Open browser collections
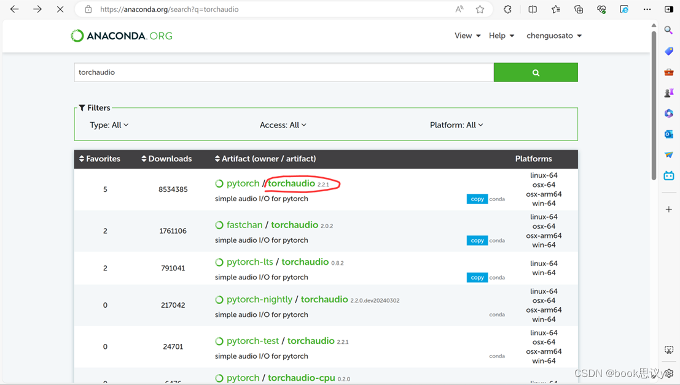The height and width of the screenshot is (385, 680). coord(579,9)
